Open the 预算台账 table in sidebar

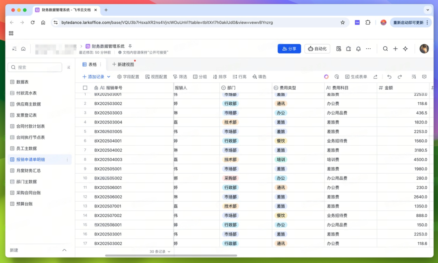pyautogui.click(x=24, y=204)
